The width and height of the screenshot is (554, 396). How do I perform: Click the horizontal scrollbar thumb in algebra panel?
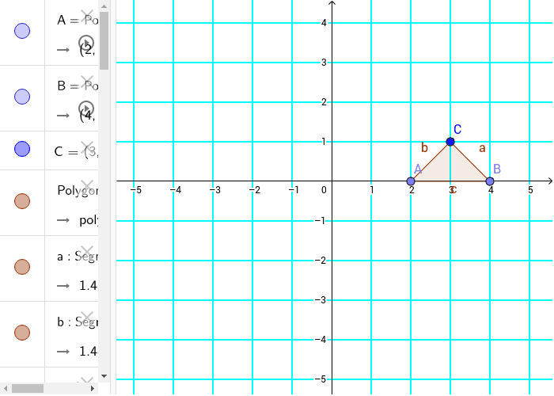click(28, 388)
